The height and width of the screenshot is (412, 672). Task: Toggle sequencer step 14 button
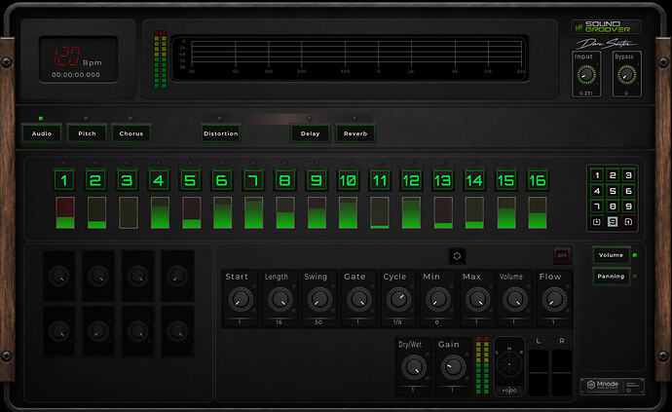pos(474,180)
